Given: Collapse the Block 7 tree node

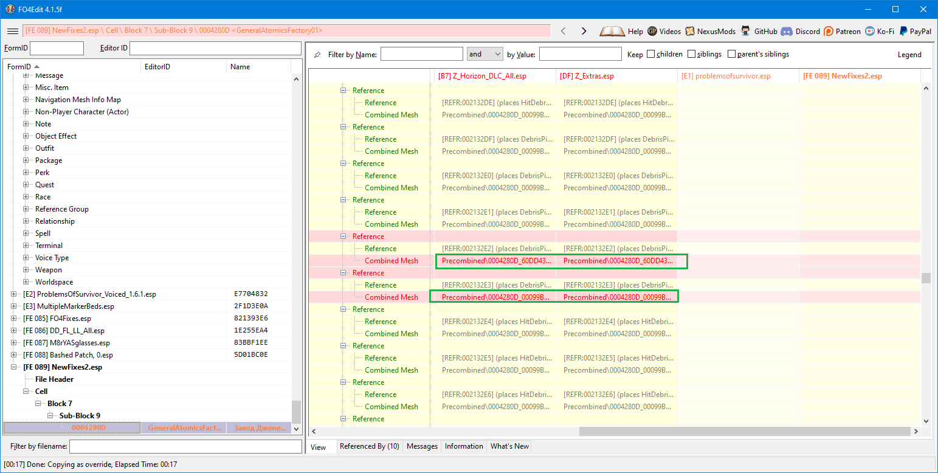Looking at the screenshot, I should pyautogui.click(x=38, y=404).
